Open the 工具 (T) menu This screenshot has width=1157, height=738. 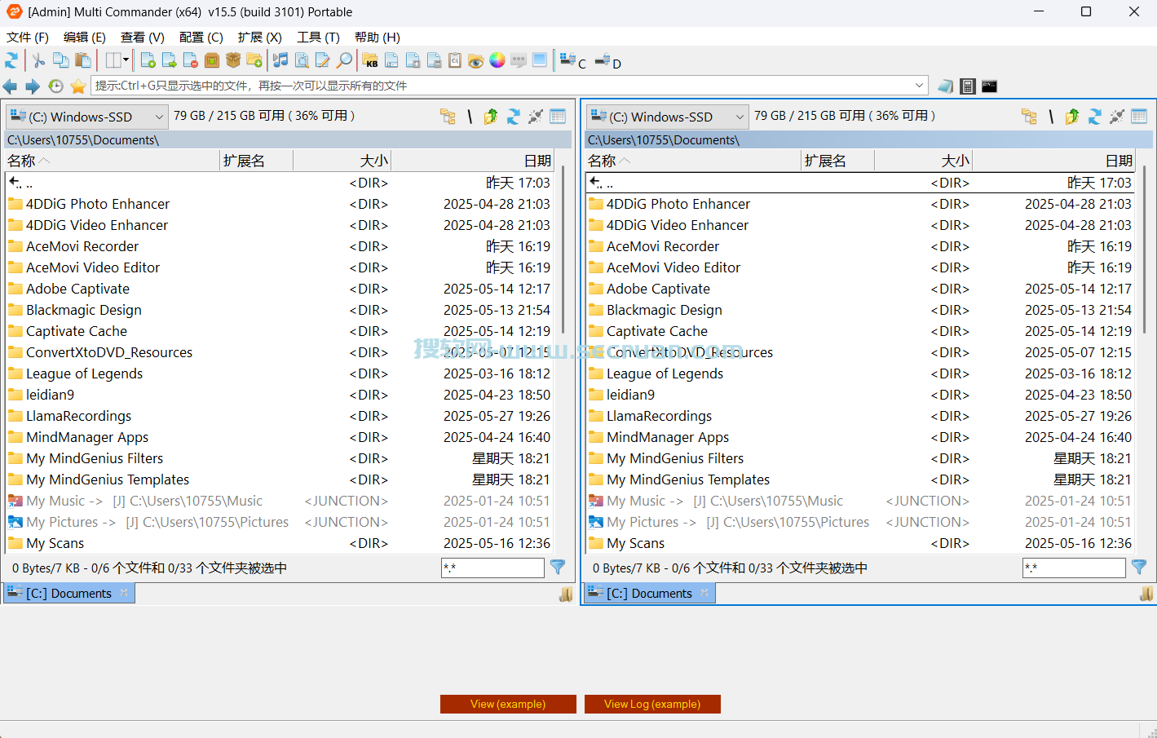[318, 38]
